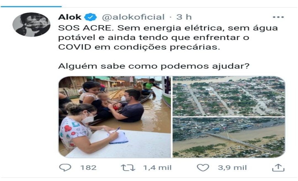This screenshot has height=181, width=298.
Task: Tap the share upload icon
Action: tap(278, 167)
